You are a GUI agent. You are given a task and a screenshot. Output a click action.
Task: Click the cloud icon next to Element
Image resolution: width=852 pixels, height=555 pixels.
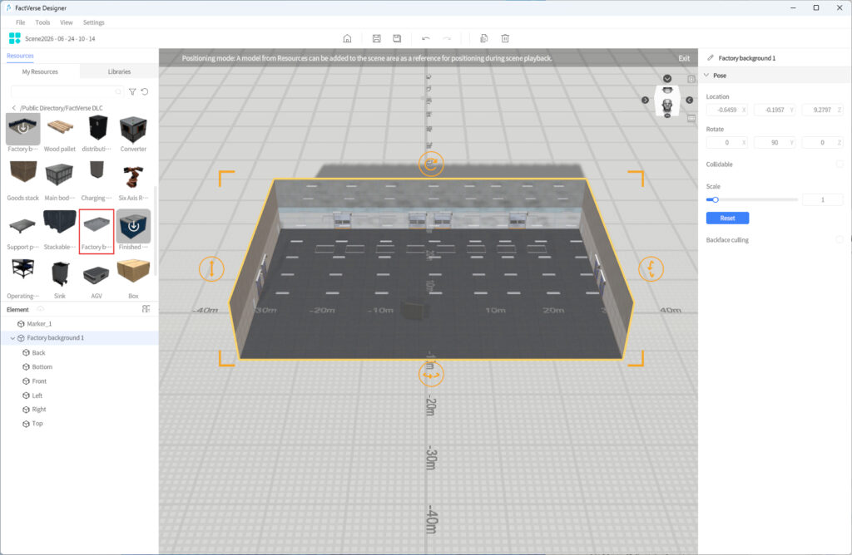40,309
